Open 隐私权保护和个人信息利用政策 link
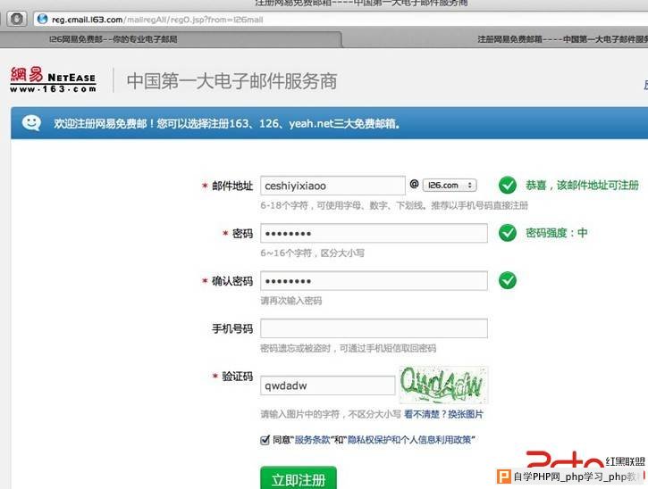The width and height of the screenshot is (648, 489). click(409, 440)
